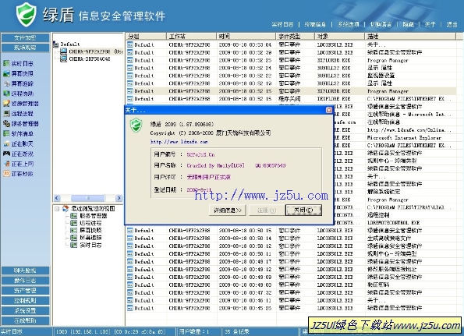The height and width of the screenshot is (336, 464).
Task: Click the workstation tree horizontal scrollbar thumb
Action: coord(88,198)
